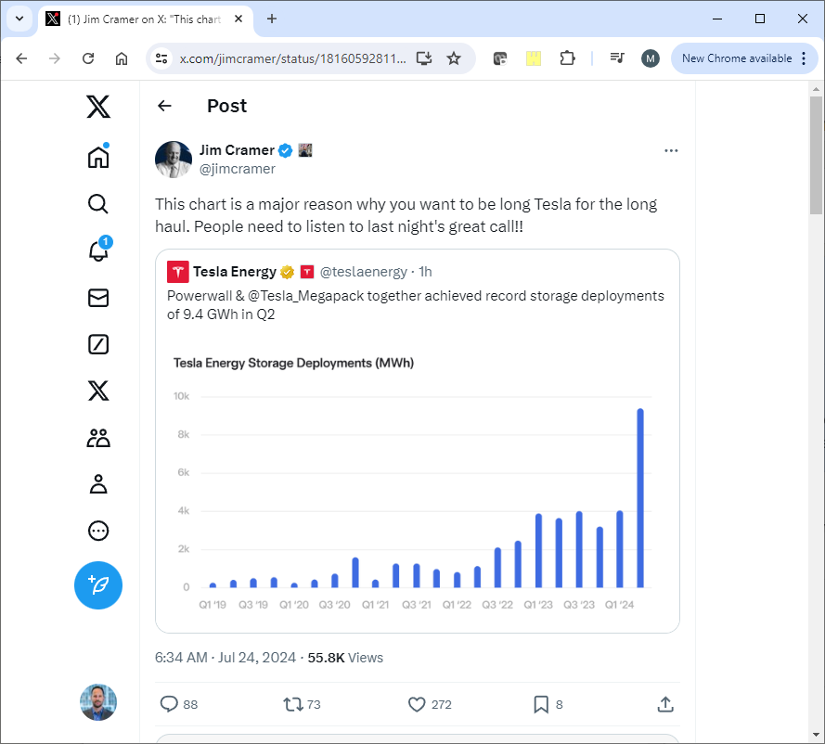Click the x.com URL address field

[x=292, y=58]
